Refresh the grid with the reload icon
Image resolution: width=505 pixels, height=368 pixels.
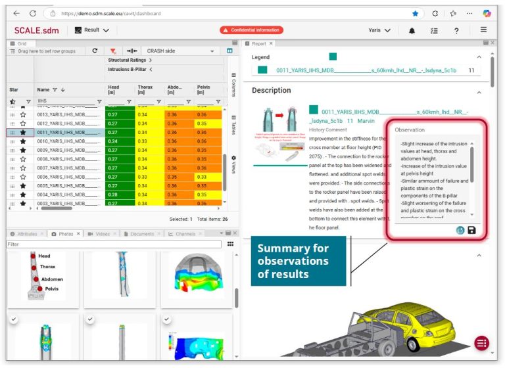pos(95,51)
